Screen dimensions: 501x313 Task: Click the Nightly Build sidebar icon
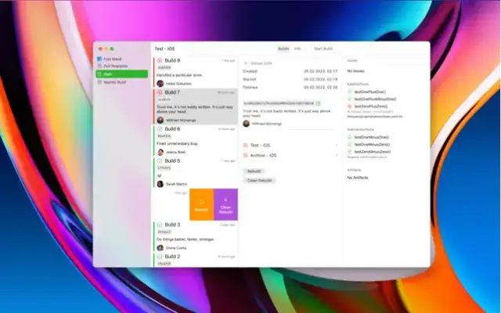tap(99, 82)
